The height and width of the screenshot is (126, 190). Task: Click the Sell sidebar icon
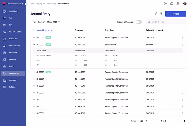click(x=4, y=18)
